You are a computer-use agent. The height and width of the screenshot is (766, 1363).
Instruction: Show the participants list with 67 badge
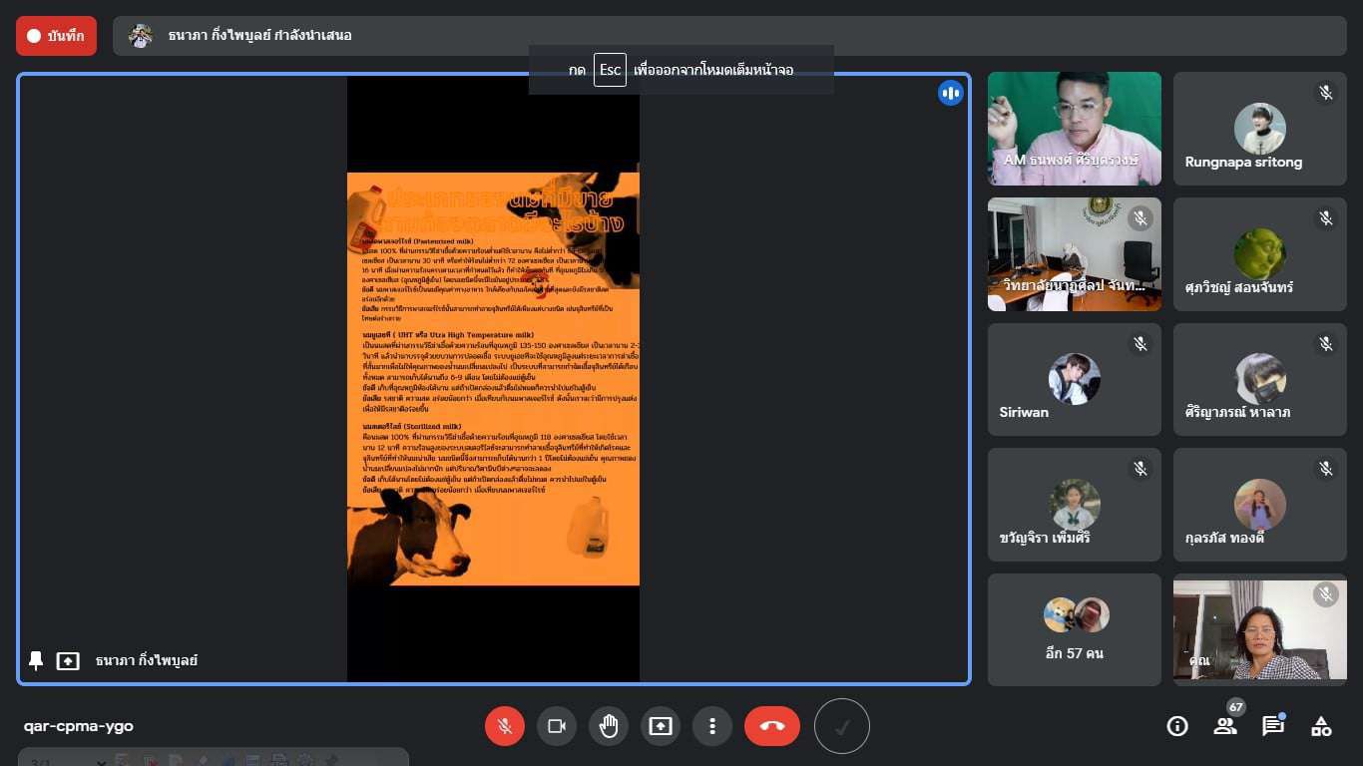pos(1225,725)
